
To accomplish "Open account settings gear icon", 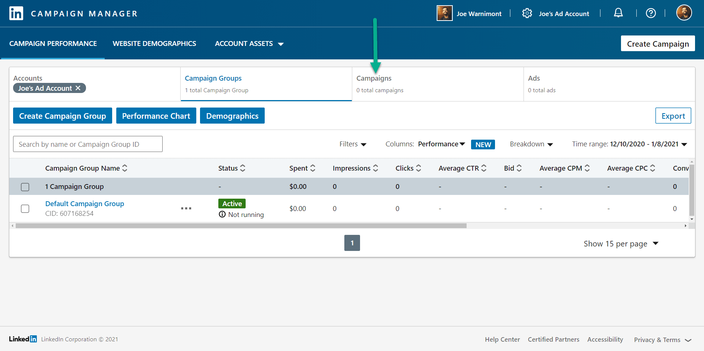I will coord(527,13).
